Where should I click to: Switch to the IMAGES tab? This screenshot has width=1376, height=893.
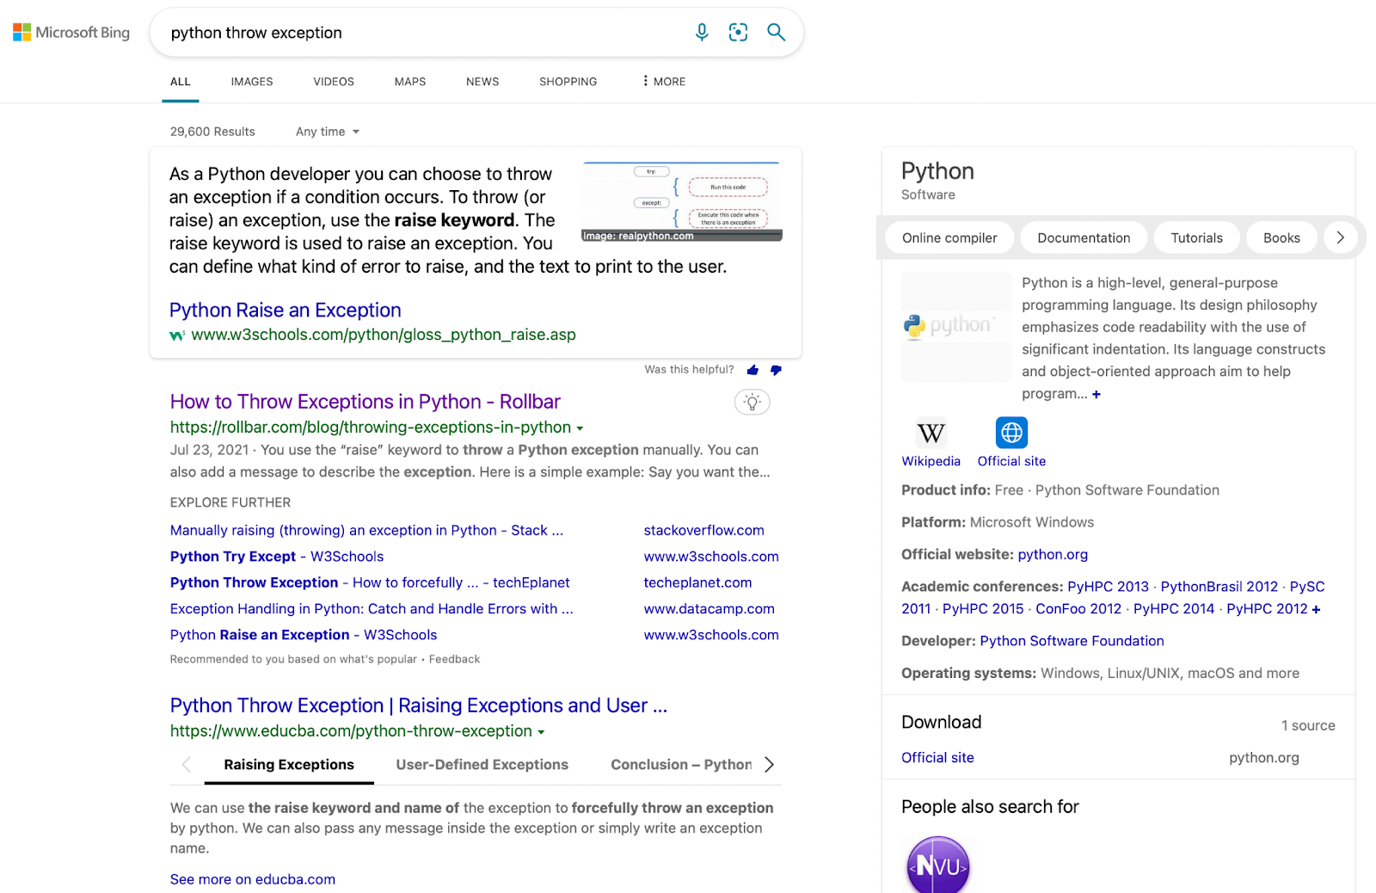[251, 81]
